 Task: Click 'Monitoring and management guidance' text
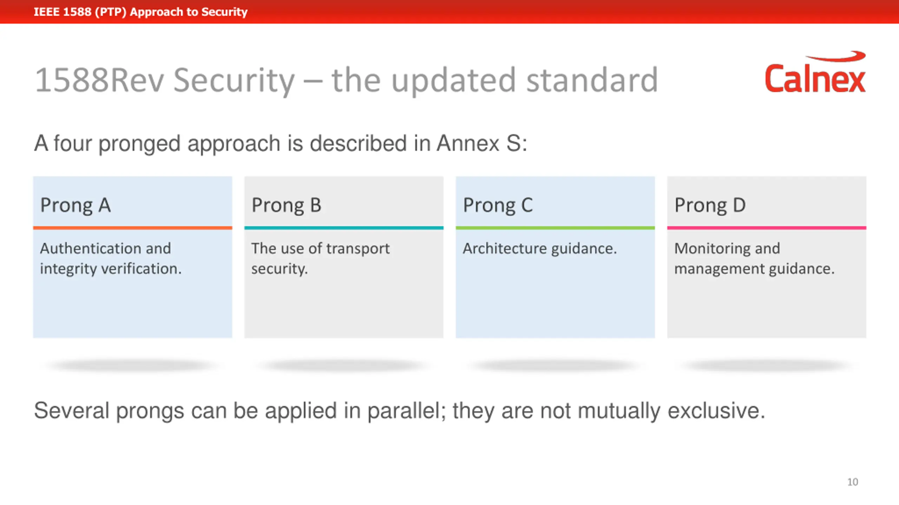tap(754, 258)
